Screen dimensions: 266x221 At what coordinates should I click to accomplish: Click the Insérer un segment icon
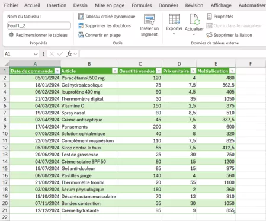click(149, 19)
